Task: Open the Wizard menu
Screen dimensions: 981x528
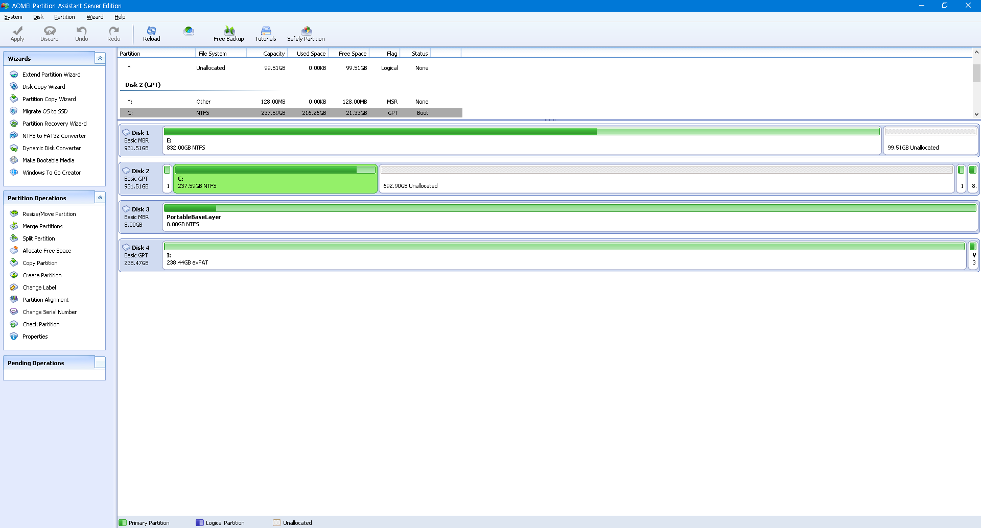Action: click(x=95, y=17)
